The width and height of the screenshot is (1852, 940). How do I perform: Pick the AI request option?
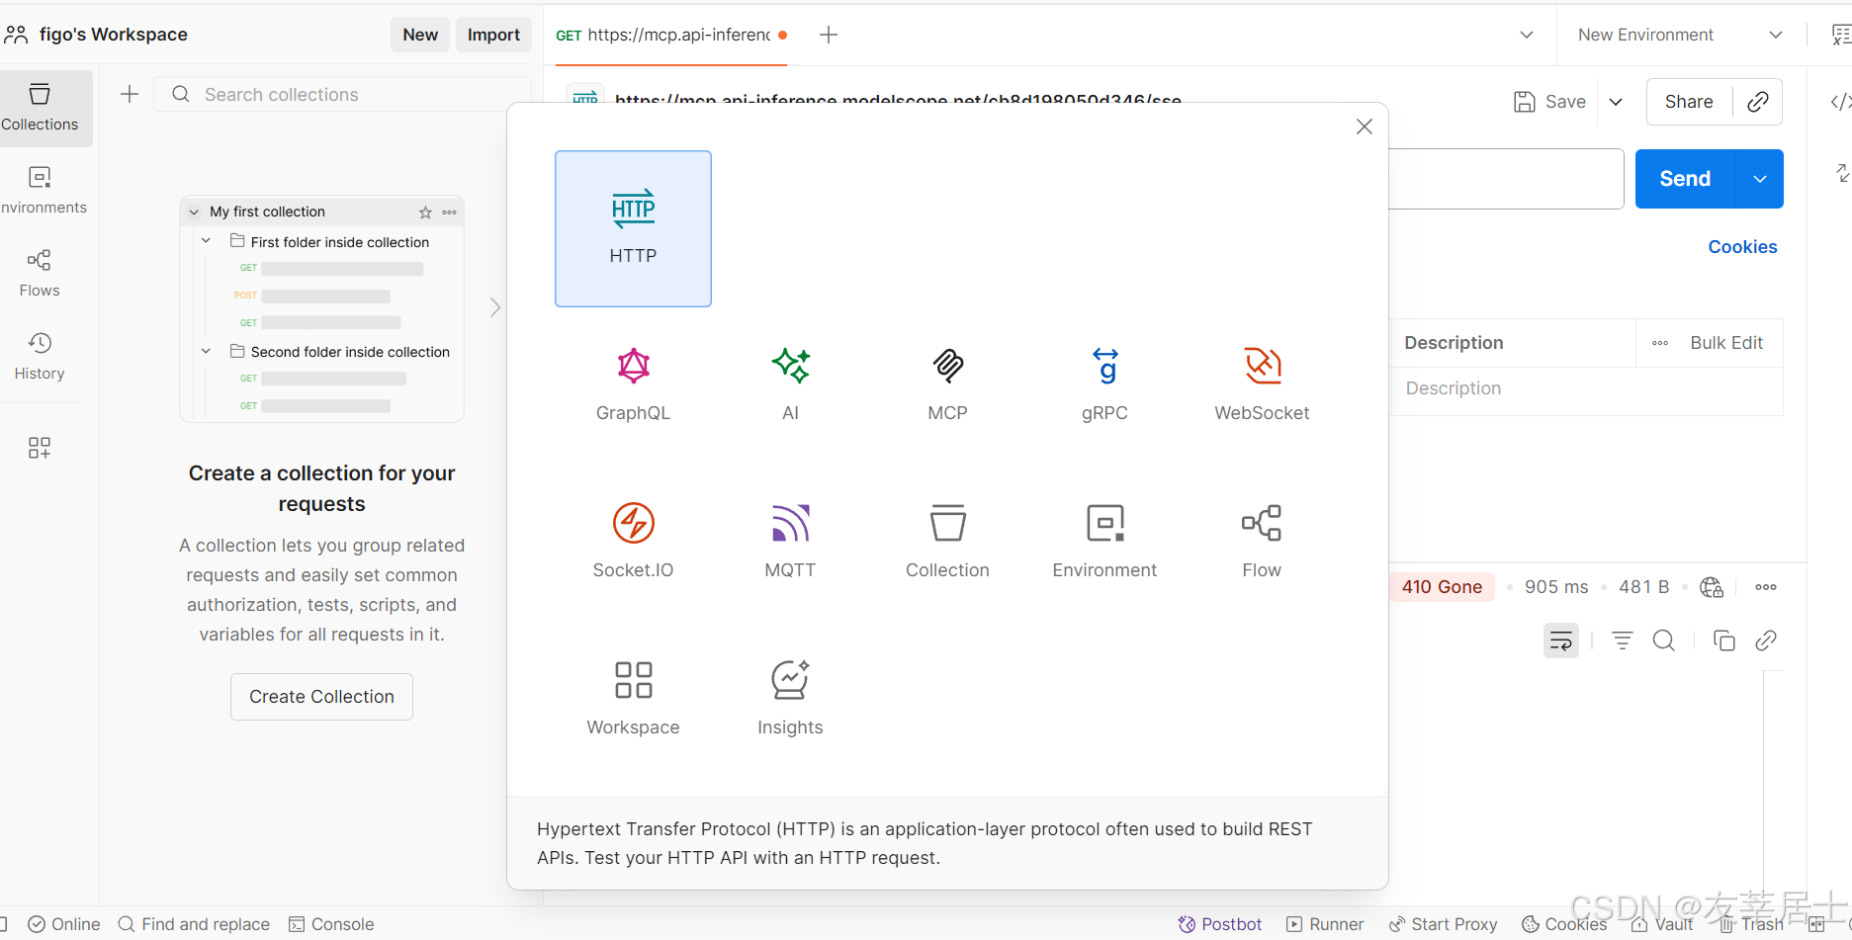pyautogui.click(x=790, y=385)
